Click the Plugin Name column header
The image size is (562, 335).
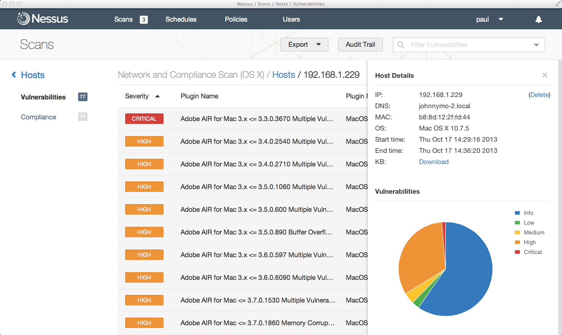(x=199, y=96)
